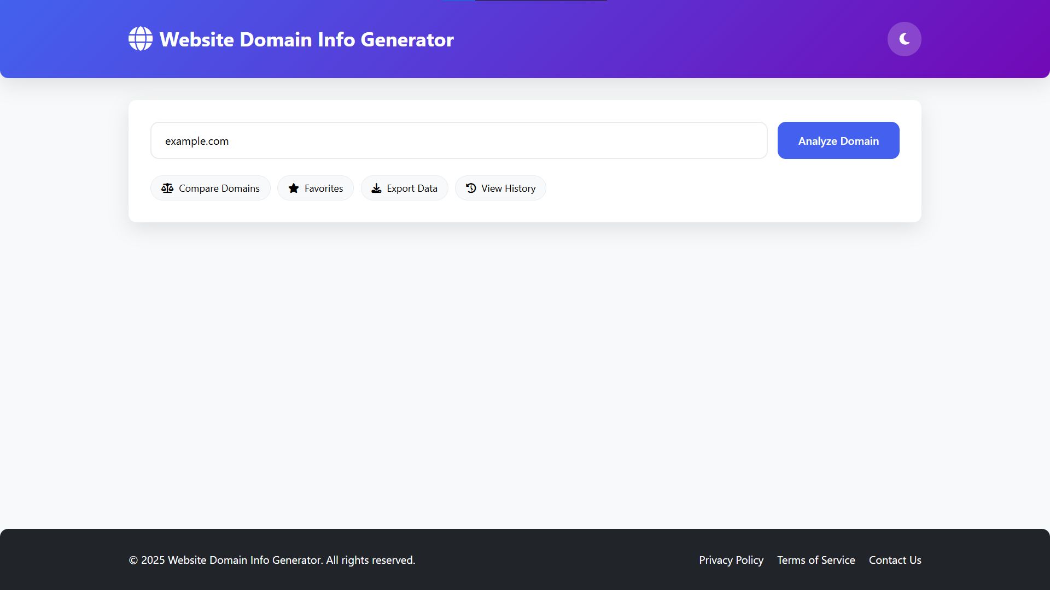Image resolution: width=1050 pixels, height=590 pixels.
Task: Click the thin loading bar at page top
Action: (524, 1)
